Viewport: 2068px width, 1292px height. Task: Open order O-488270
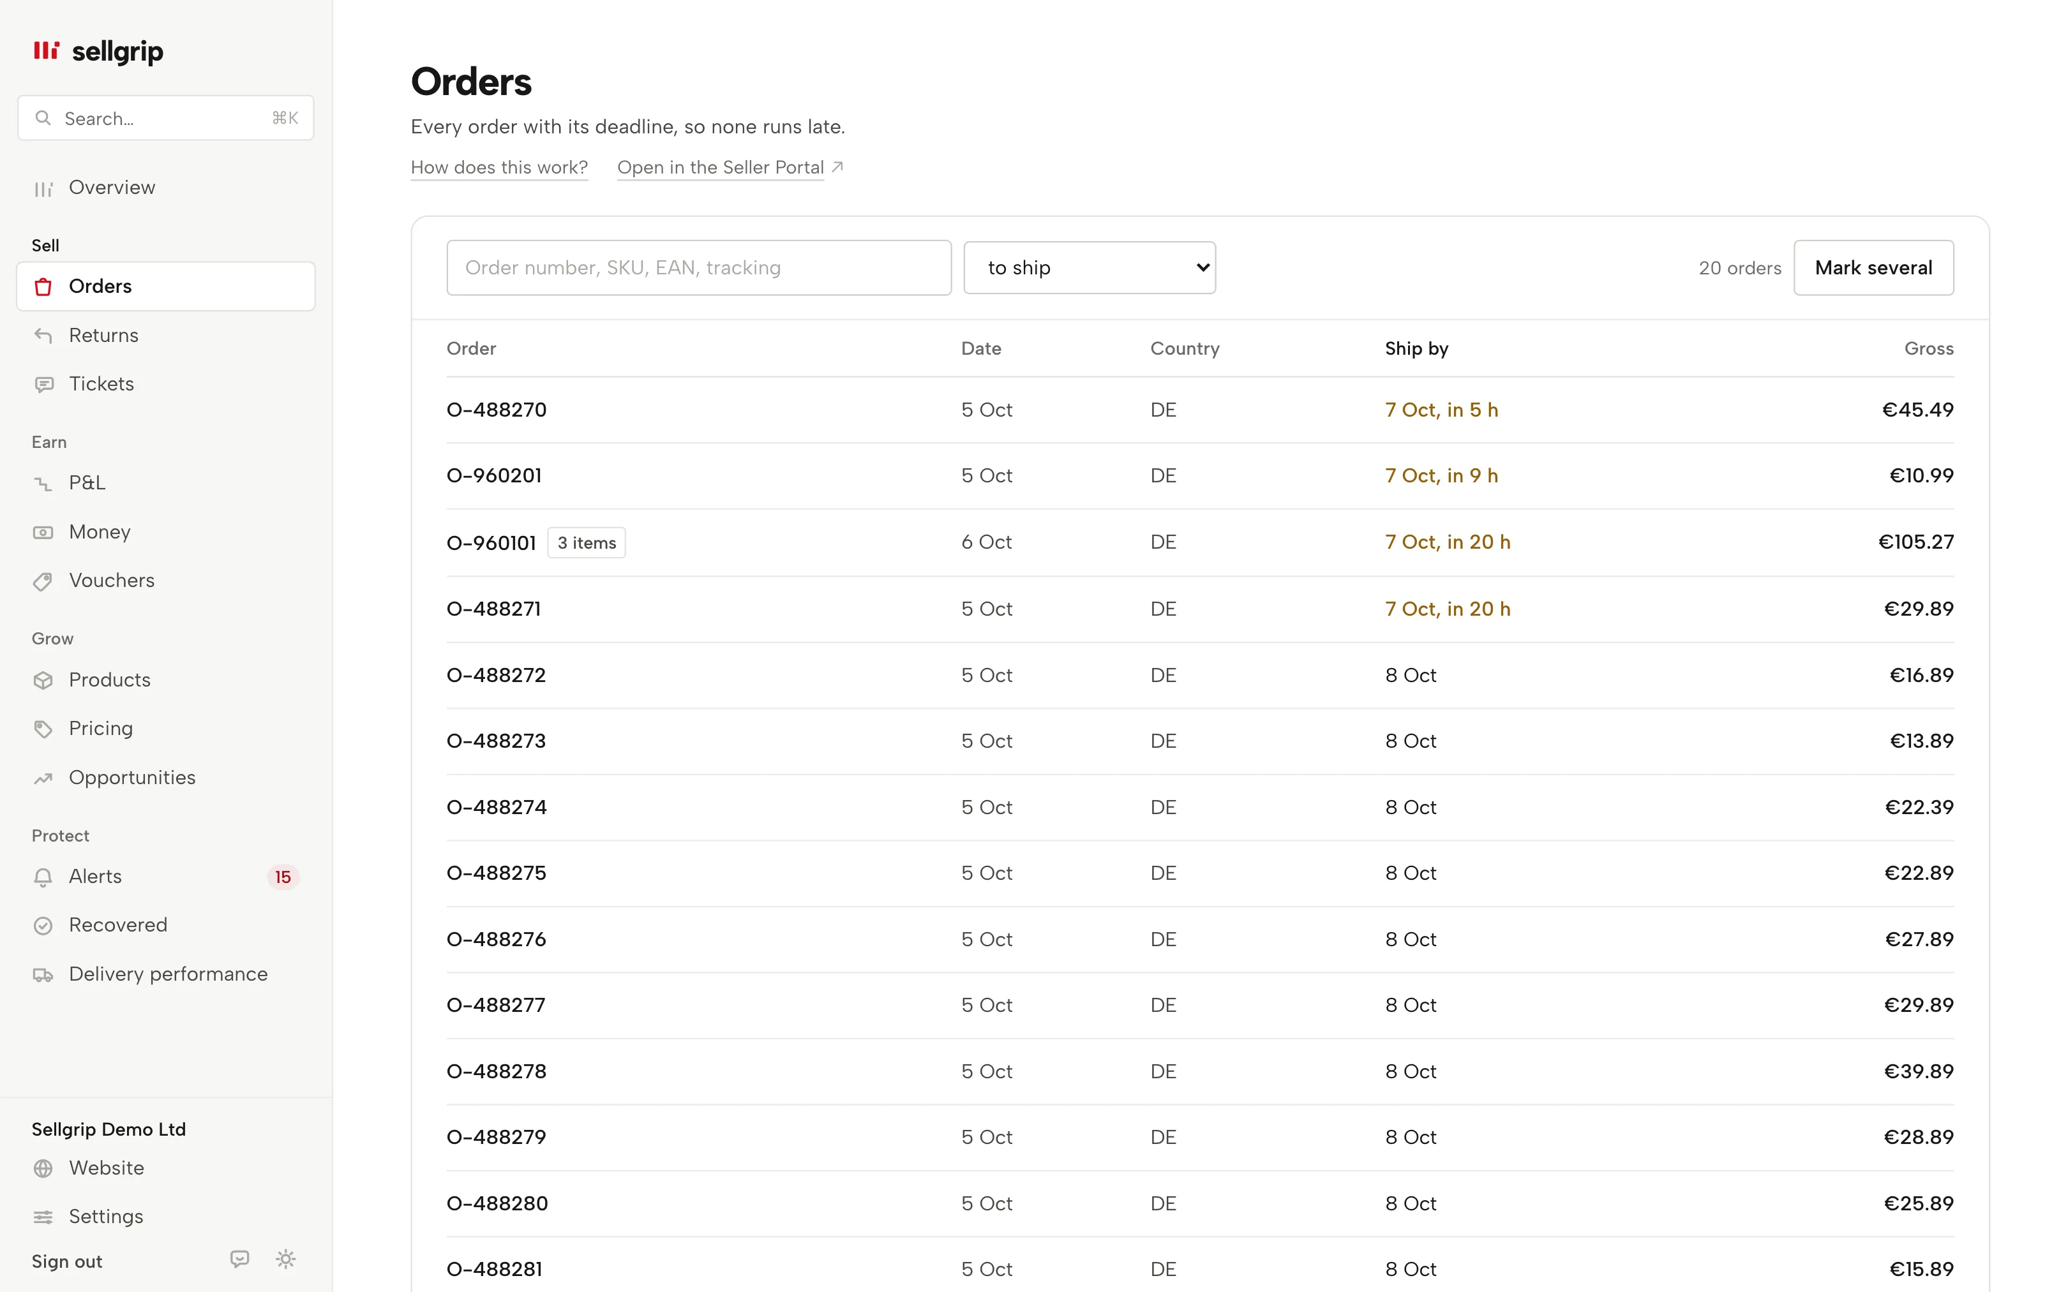point(497,410)
